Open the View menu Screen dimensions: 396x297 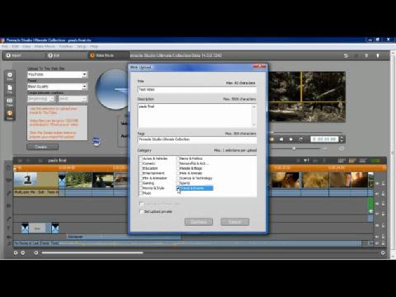click(26, 47)
